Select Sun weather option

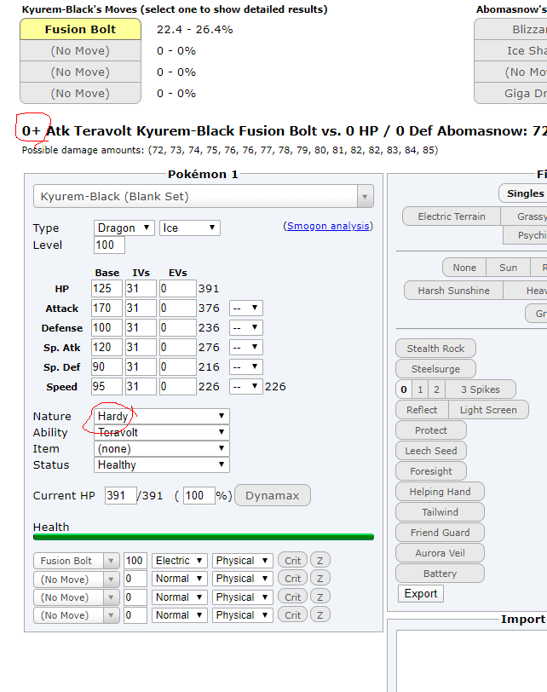(508, 268)
